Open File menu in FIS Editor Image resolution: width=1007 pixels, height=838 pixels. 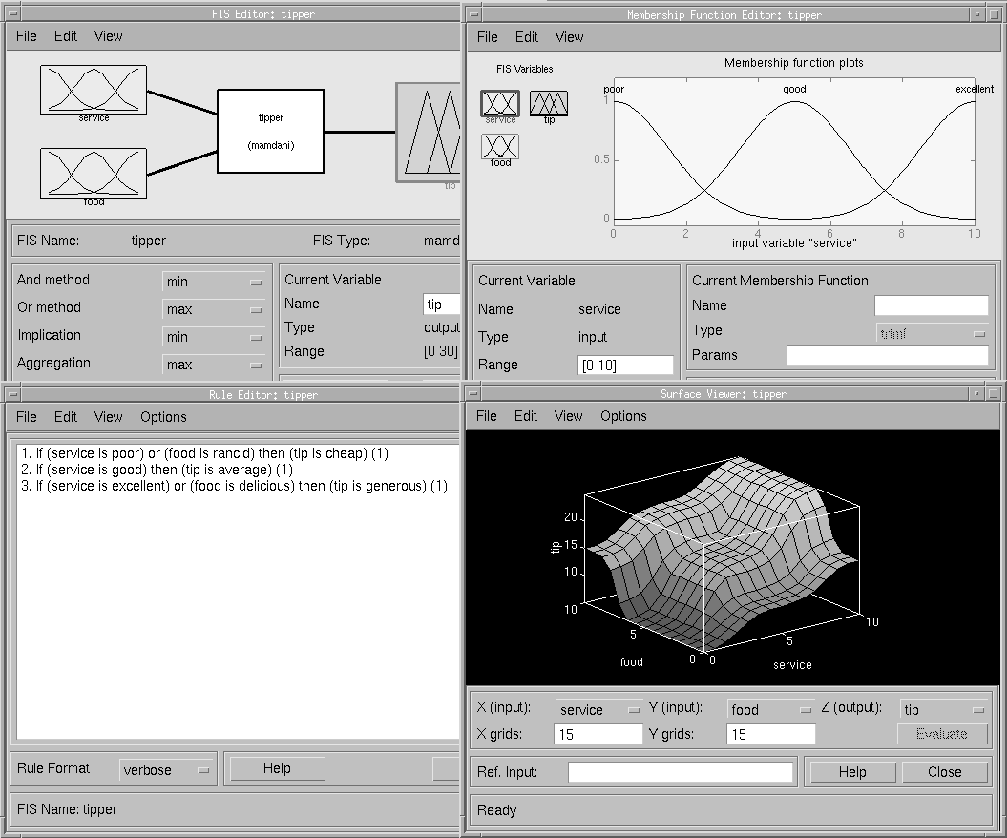[x=27, y=36]
